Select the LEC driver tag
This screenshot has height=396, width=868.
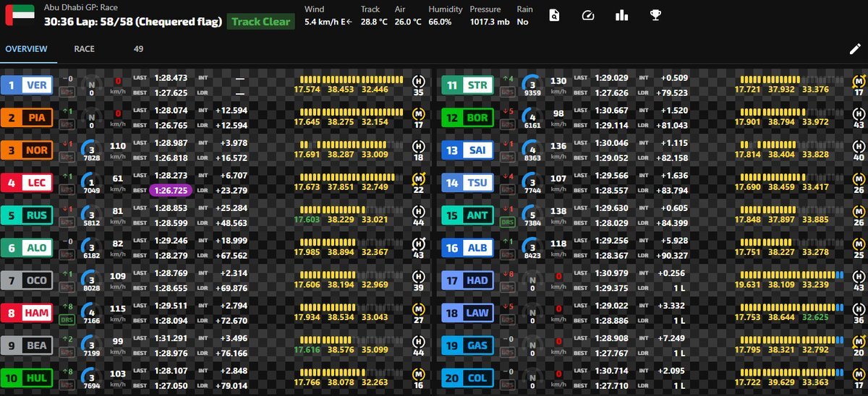coord(27,183)
